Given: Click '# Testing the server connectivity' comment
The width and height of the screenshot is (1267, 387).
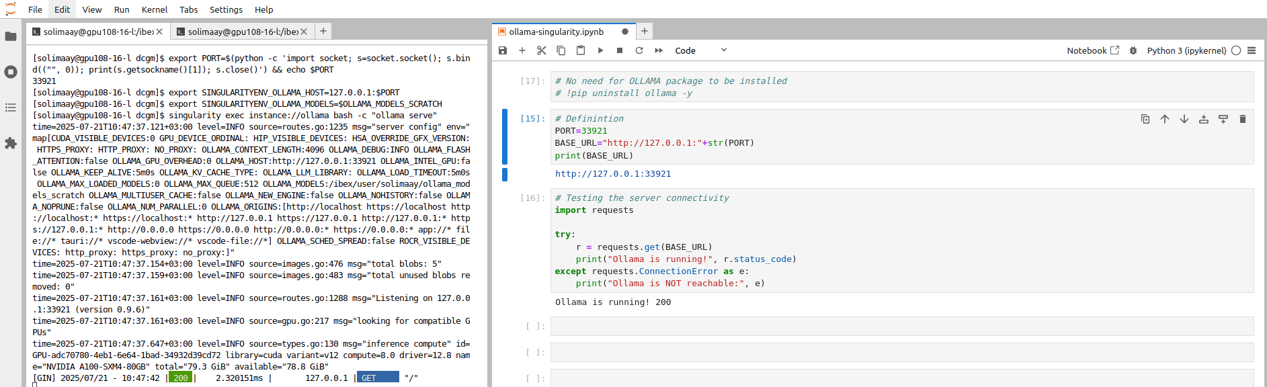Looking at the screenshot, I should tap(642, 198).
